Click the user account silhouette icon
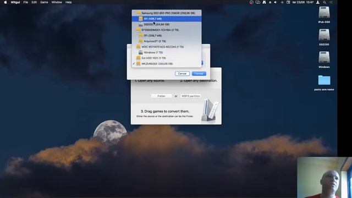 pos(318,2)
